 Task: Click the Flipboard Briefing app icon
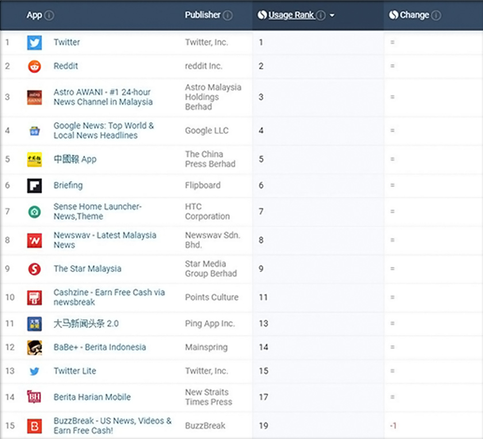(34, 185)
